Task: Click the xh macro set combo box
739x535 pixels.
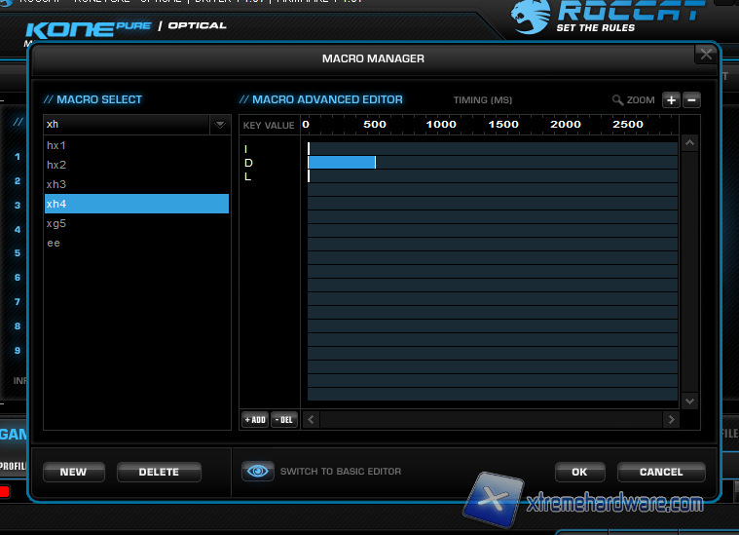Action: pyautogui.click(x=127, y=125)
